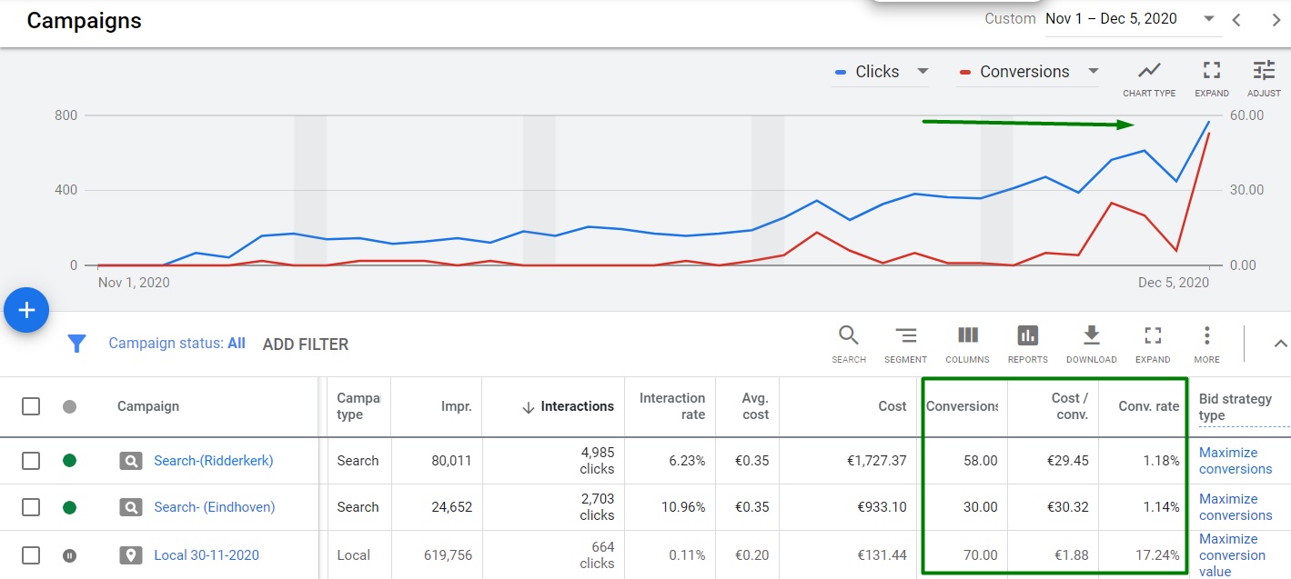Image resolution: width=1291 pixels, height=579 pixels.
Task: Open the chart Adjust settings
Action: (x=1264, y=71)
